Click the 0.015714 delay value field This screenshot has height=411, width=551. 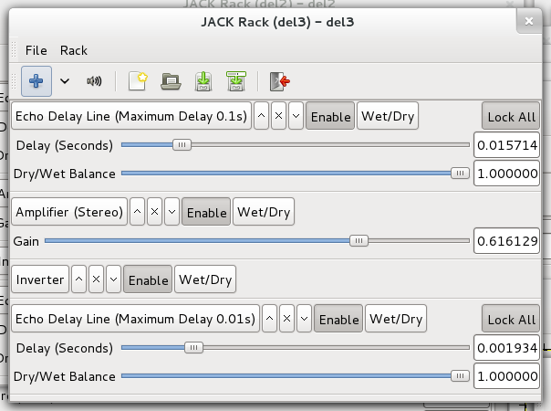(506, 145)
